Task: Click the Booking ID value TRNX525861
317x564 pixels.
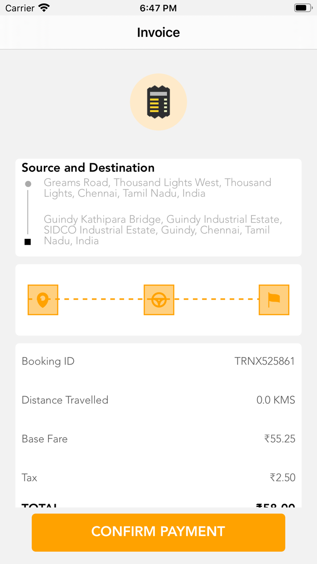Action: [264, 361]
